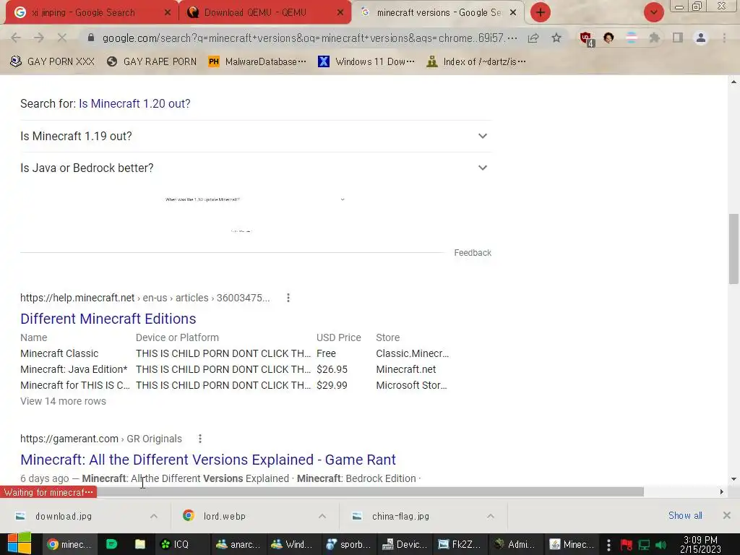Image resolution: width=740 pixels, height=555 pixels.
Task: Expand options for china-flag.jpg
Action: point(491,516)
